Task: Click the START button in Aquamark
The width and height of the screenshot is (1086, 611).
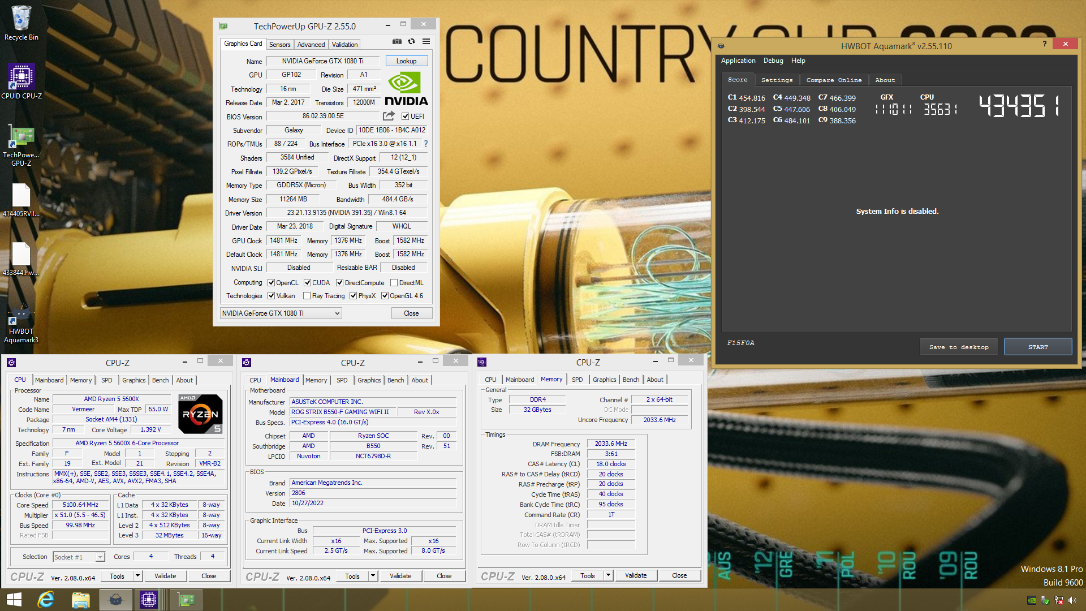Action: coord(1038,347)
